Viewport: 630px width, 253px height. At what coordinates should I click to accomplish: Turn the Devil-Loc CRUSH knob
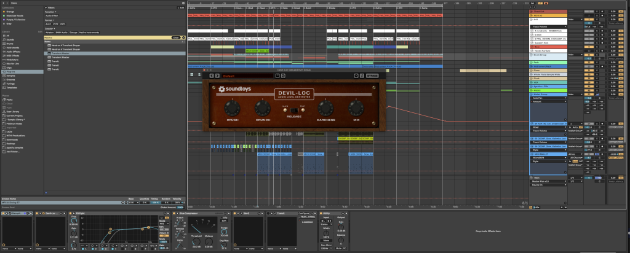tap(231, 109)
